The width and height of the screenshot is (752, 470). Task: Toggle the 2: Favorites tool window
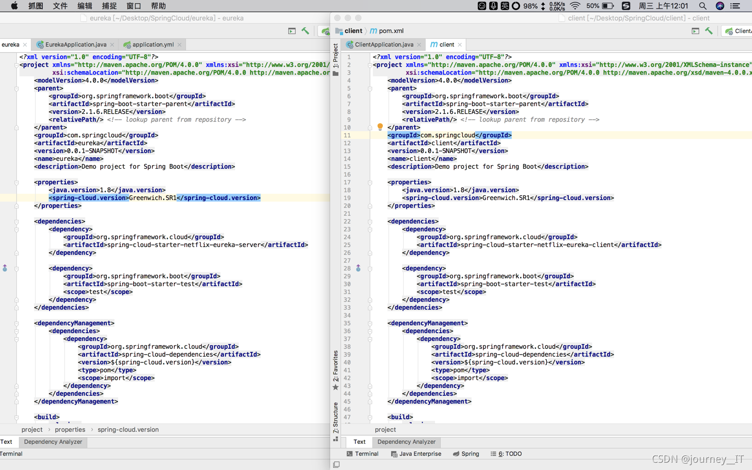[336, 370]
